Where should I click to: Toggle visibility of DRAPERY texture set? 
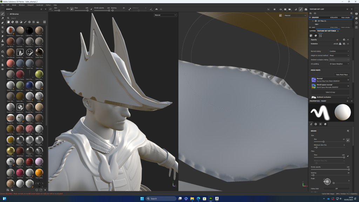tap(310, 17)
